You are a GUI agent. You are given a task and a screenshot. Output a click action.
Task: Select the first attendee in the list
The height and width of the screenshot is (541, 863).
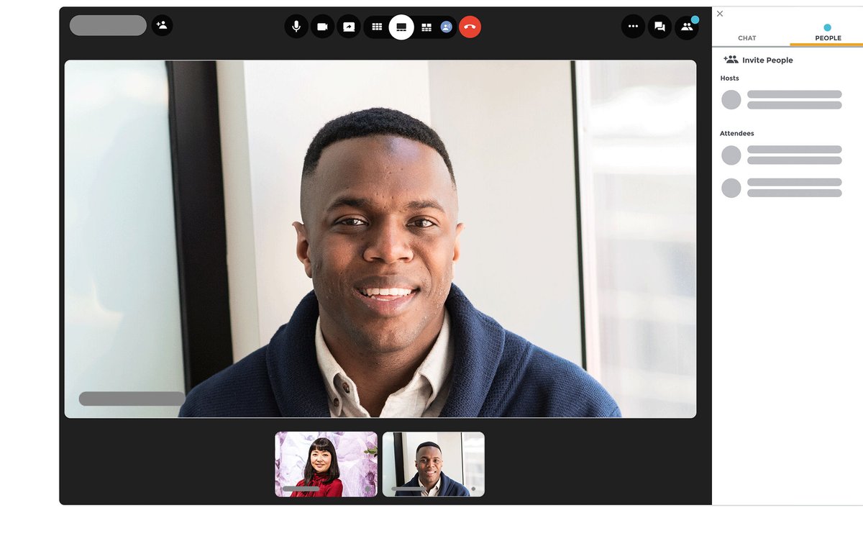coord(782,155)
